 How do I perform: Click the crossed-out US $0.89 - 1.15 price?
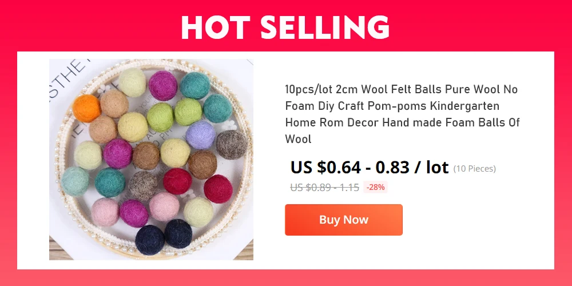click(325, 188)
